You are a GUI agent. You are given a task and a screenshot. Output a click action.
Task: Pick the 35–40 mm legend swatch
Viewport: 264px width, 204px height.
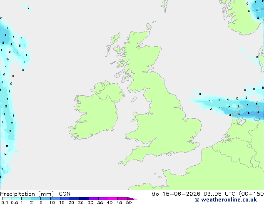(x=103, y=199)
